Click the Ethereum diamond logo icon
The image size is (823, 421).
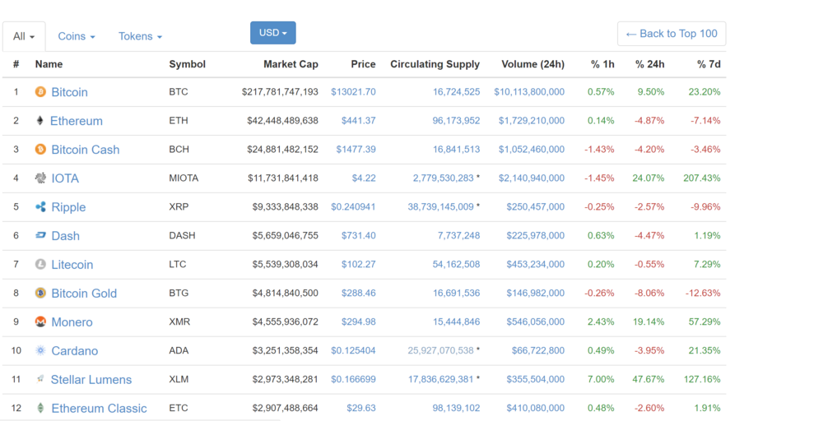click(40, 121)
